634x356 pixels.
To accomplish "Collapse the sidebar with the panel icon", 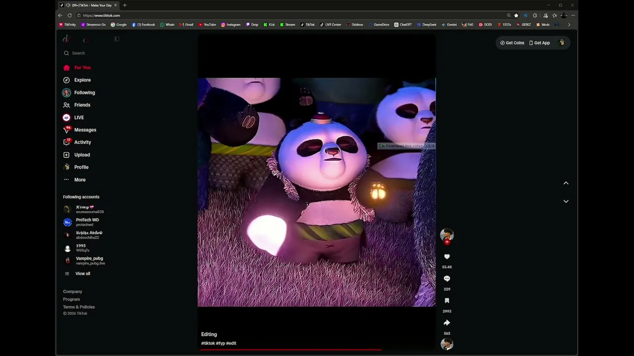I will pos(117,39).
